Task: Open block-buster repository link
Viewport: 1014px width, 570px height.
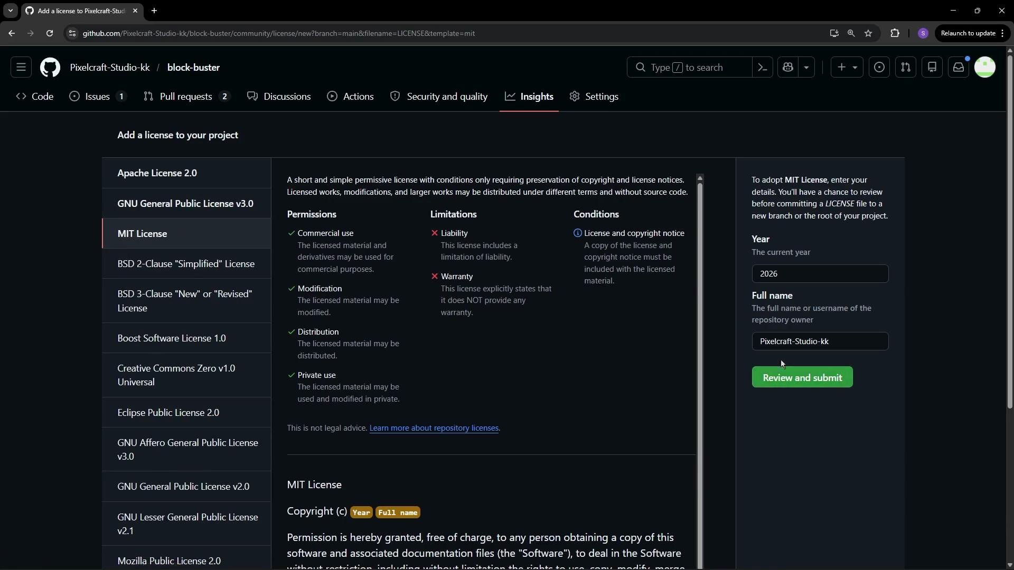Action: [x=193, y=68]
